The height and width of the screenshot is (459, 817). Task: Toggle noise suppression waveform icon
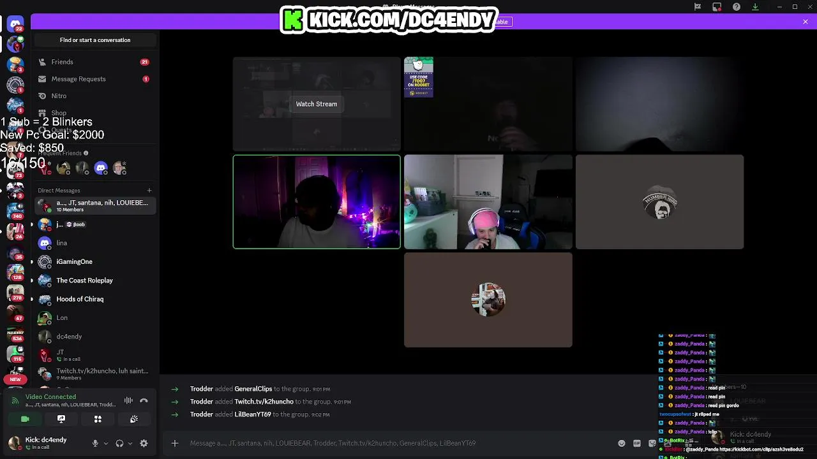click(x=128, y=400)
